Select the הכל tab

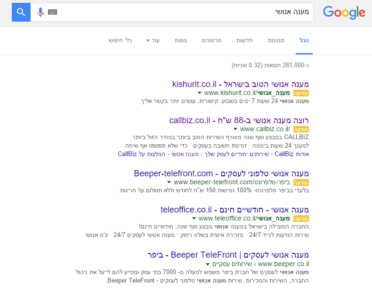304,40
